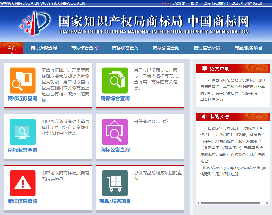Screen dimensions: 272x215
Task: Click the horizontal scrollbar in notice panel
Action: pyautogui.click(x=230, y=203)
